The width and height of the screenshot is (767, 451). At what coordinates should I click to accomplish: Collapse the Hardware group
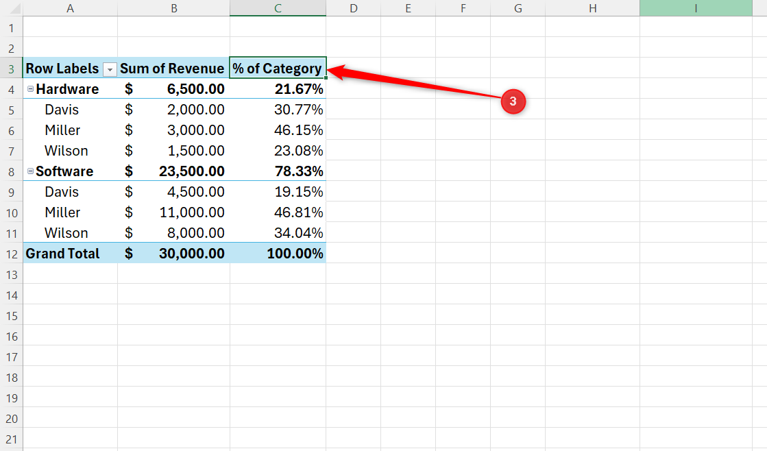pos(30,89)
